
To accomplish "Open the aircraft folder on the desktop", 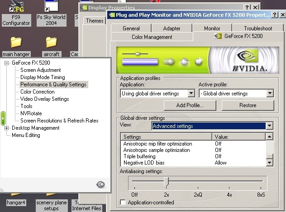I will [52, 42].
